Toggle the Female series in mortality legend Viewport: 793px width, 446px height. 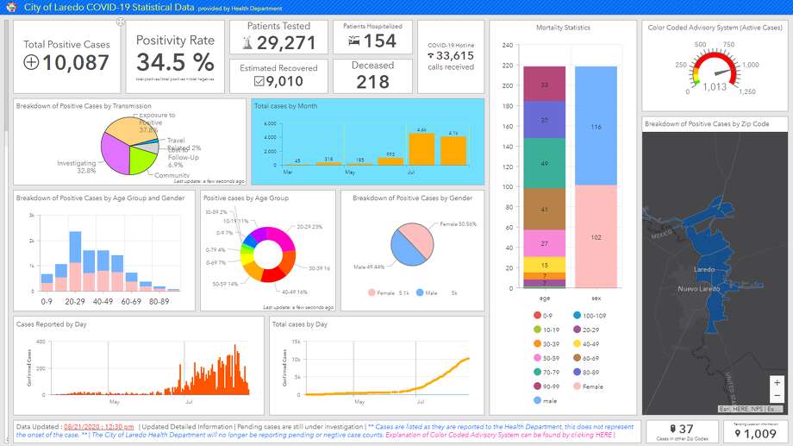[575, 386]
